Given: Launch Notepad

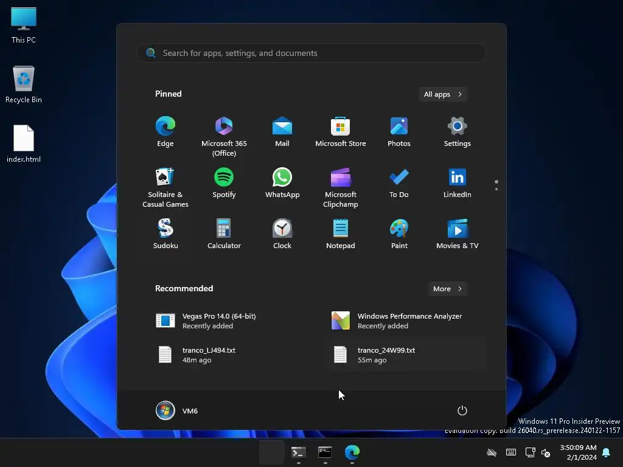Looking at the screenshot, I should pyautogui.click(x=341, y=234).
